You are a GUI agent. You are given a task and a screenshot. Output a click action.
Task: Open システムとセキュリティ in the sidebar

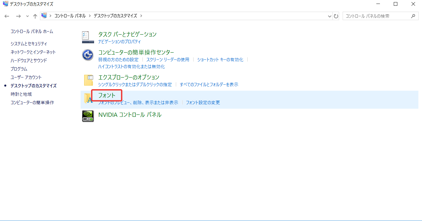tap(29, 44)
